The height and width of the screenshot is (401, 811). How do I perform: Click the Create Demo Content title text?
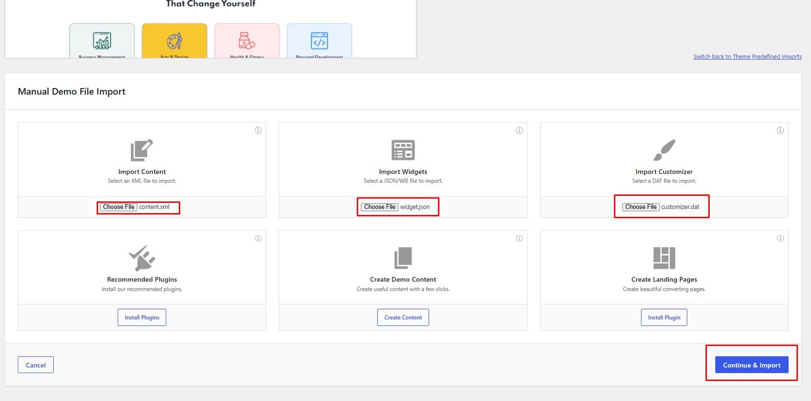point(403,279)
